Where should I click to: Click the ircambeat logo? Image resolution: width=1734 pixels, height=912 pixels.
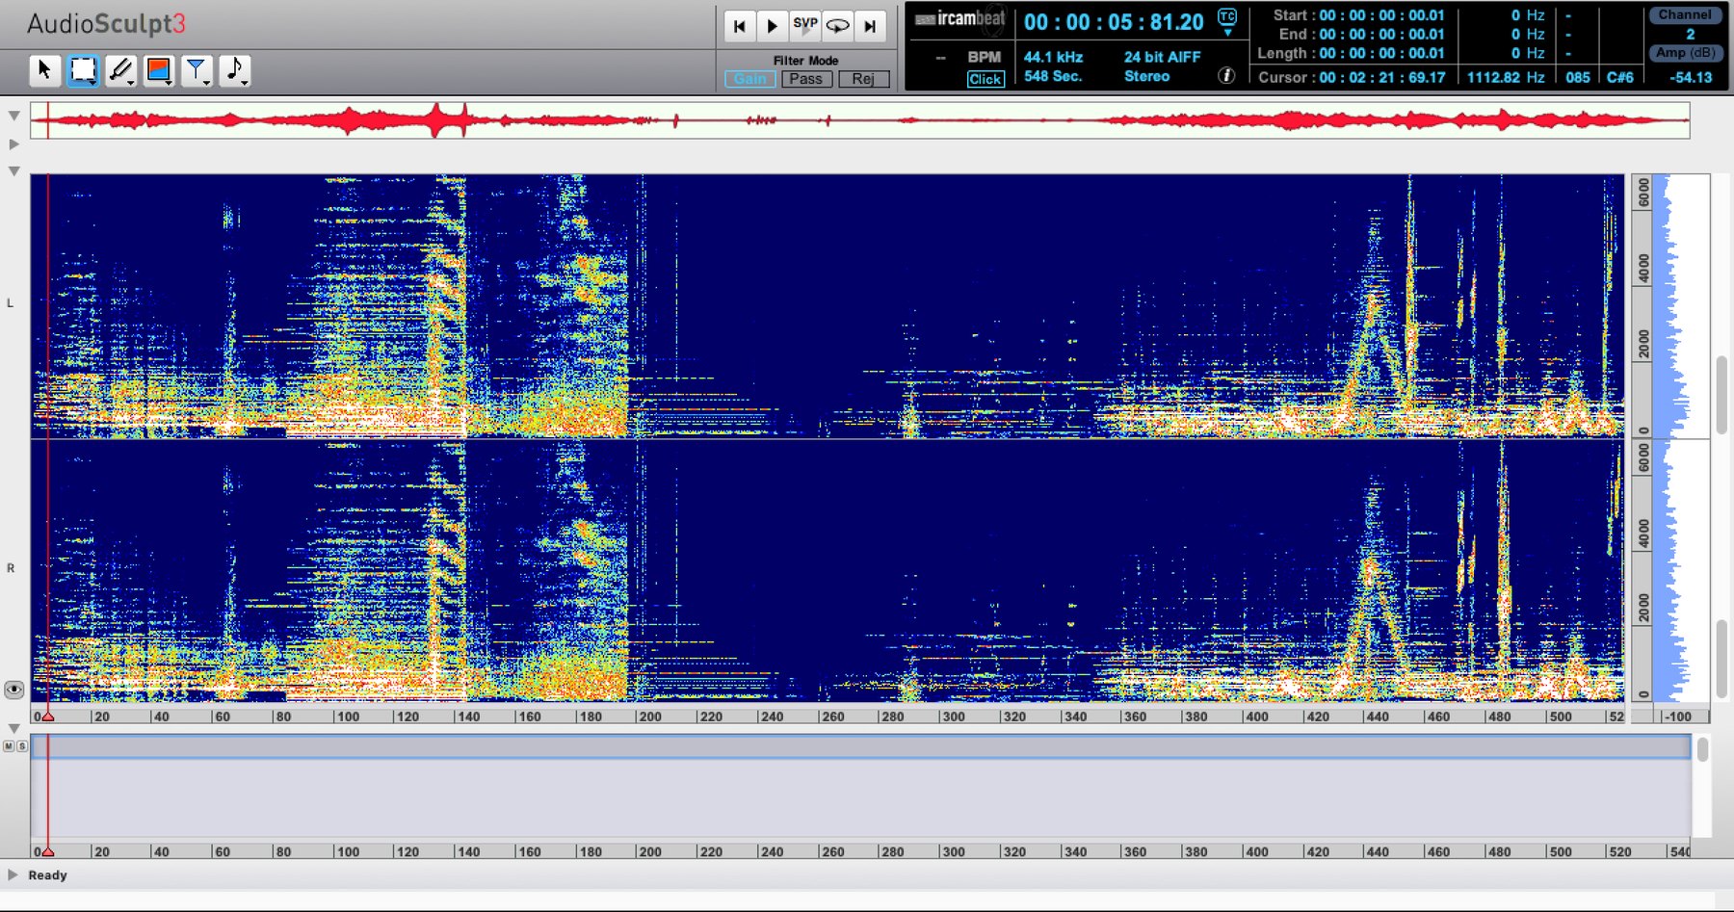(x=959, y=19)
